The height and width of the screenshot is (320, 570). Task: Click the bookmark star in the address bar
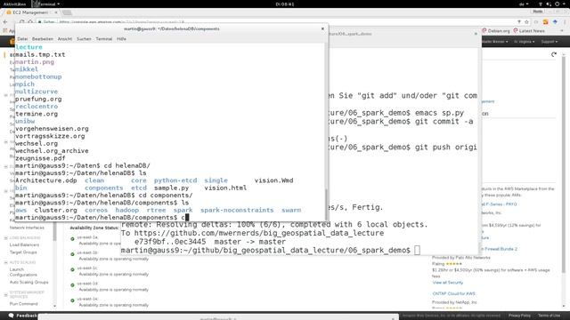point(526,22)
